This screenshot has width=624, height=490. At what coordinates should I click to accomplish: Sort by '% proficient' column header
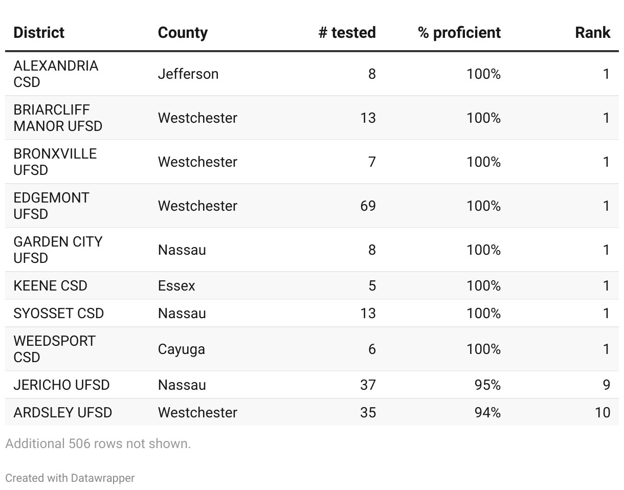coord(459,33)
